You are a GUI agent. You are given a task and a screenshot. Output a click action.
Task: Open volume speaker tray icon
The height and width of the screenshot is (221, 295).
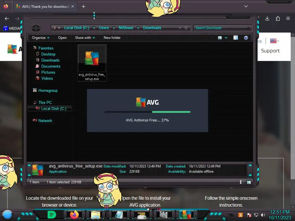[x=263, y=215]
